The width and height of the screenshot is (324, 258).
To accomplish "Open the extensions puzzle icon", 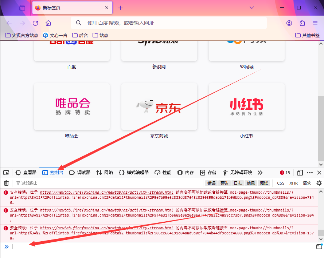I will pos(302,23).
